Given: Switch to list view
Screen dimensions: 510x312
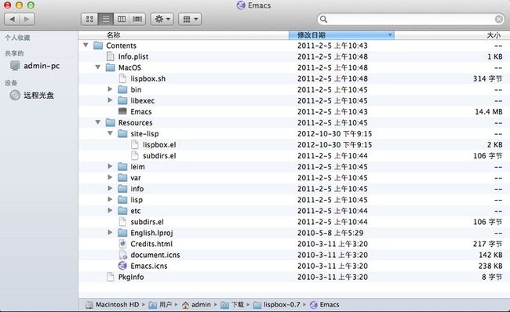Looking at the screenshot, I should pos(106,19).
